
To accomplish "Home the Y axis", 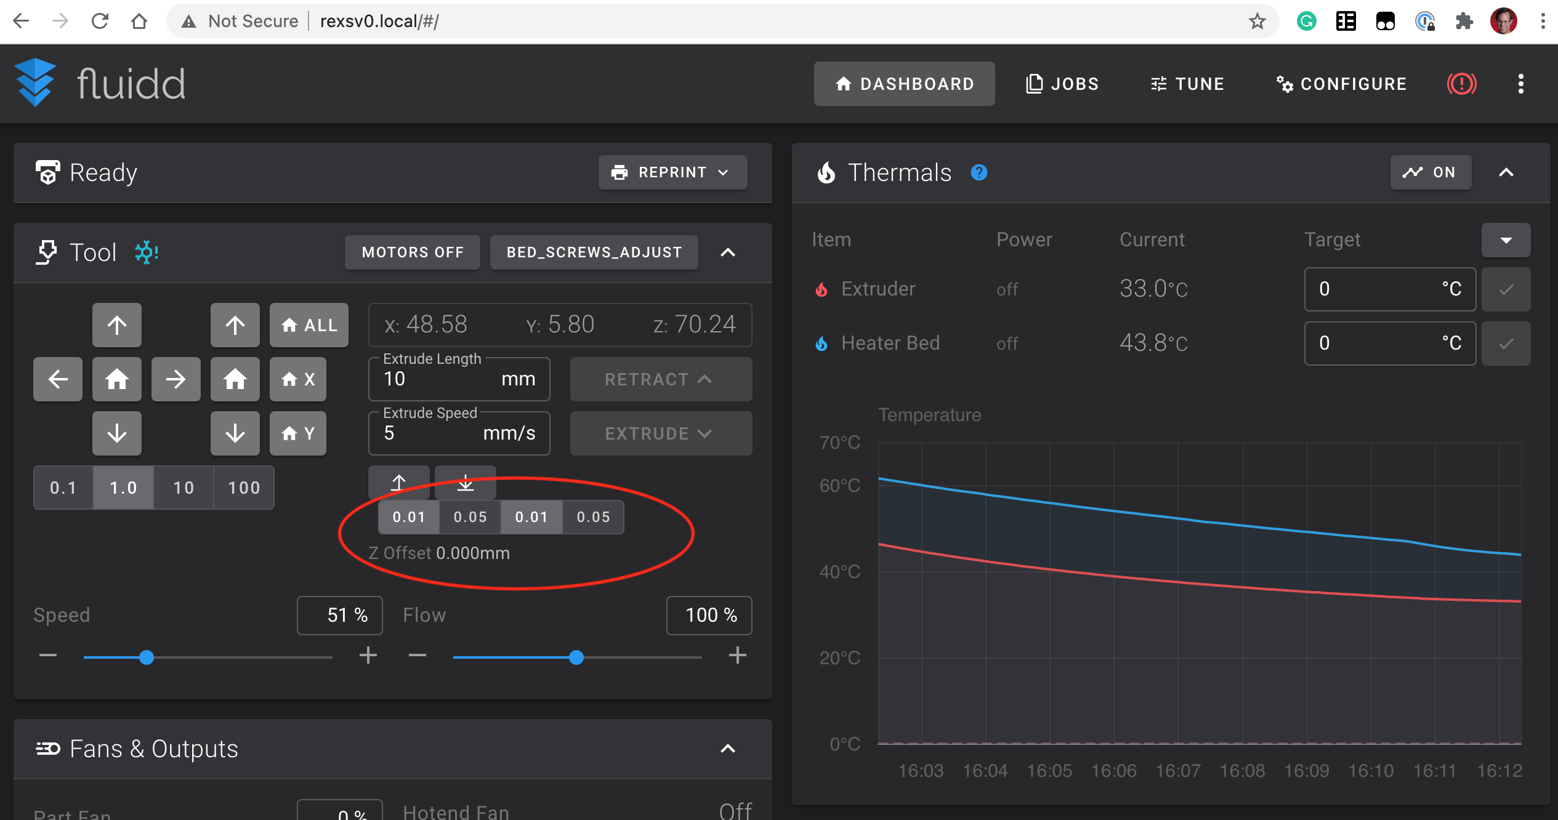I will tap(298, 433).
